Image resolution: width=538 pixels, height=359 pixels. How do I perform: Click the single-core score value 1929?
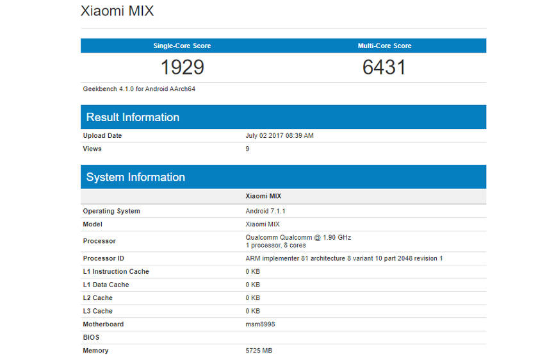(x=182, y=67)
